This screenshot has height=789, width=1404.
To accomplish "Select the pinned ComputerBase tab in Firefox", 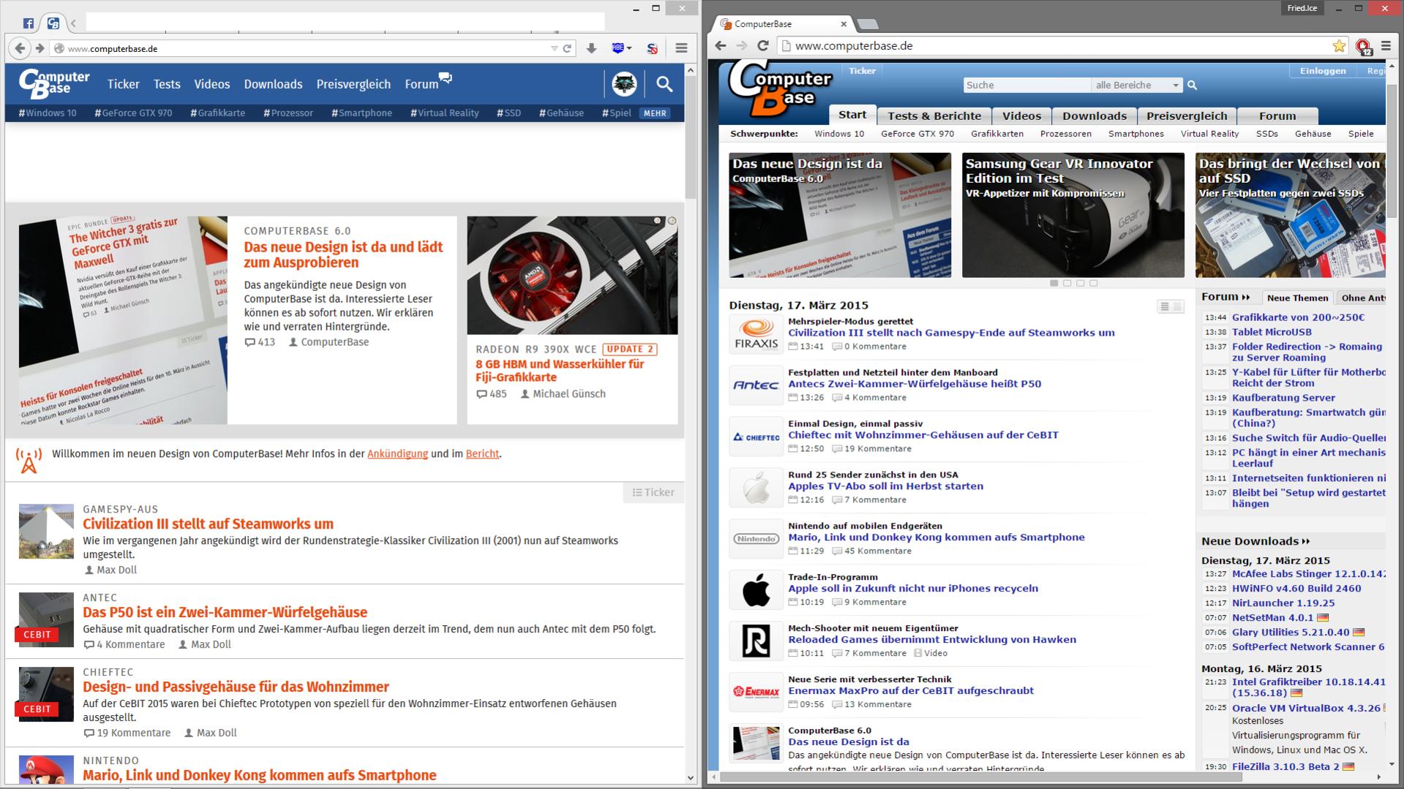I will (x=53, y=23).
